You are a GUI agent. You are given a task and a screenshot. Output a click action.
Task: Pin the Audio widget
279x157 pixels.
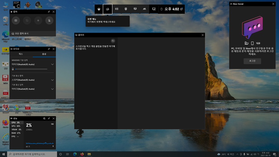tap(49, 49)
